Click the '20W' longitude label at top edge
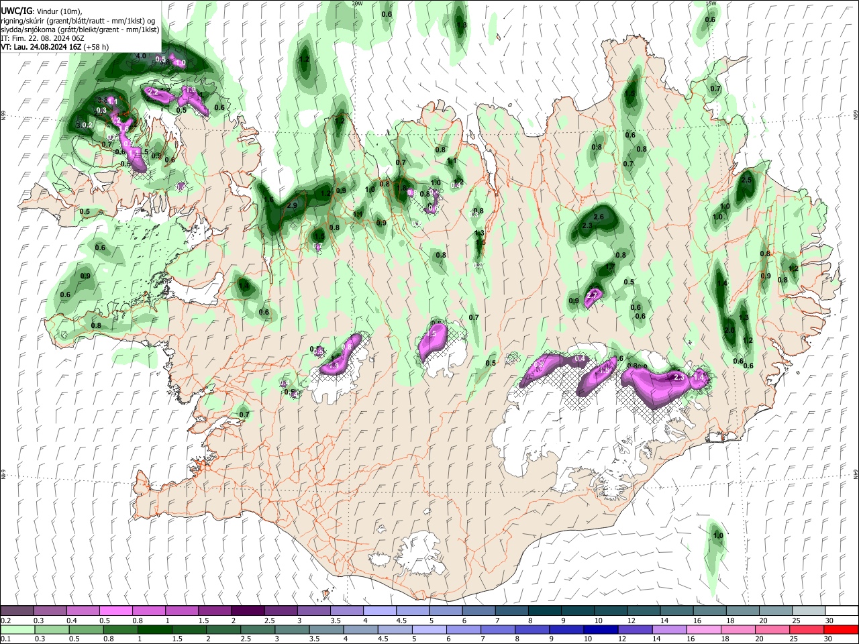The width and height of the screenshot is (859, 644). coord(357,3)
